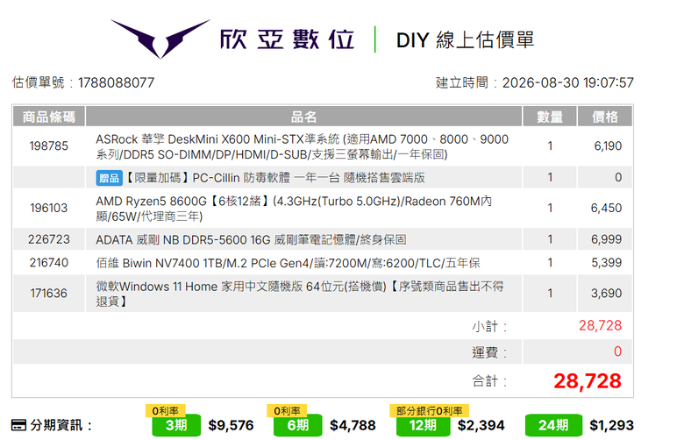Click the 欣亞數位 eagle logo

coord(160,39)
